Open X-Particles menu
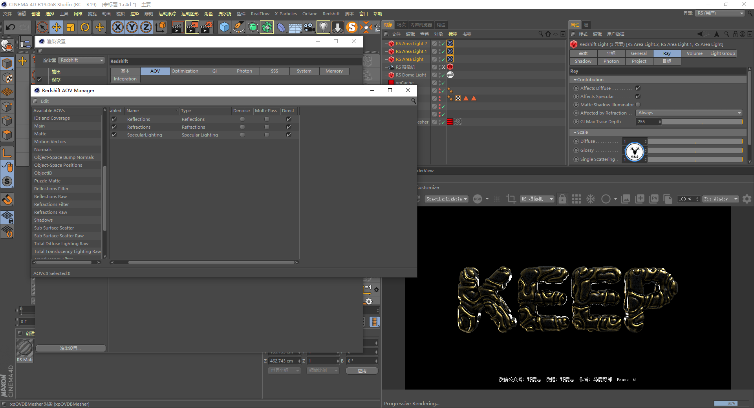 (285, 14)
